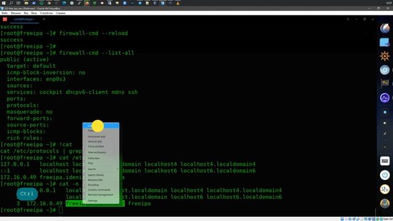393x221 pixels.
Task: Open Microsoft Edge from the taskbar
Action: click(64, 3)
